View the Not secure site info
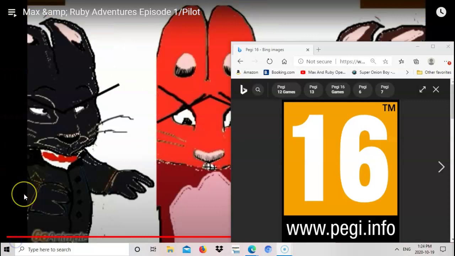 point(315,62)
